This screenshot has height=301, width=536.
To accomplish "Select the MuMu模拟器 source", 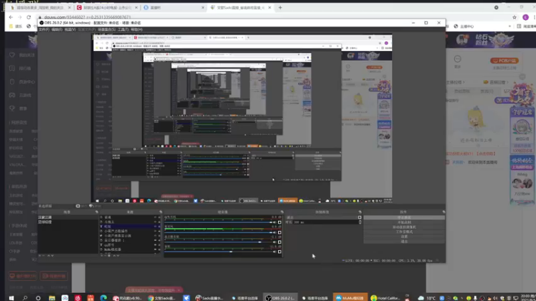I will tap(113, 249).
